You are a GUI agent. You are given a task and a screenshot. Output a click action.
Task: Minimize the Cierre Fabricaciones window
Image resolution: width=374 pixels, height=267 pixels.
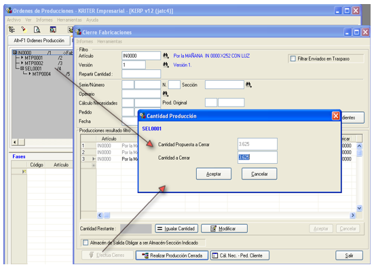(x=347, y=32)
